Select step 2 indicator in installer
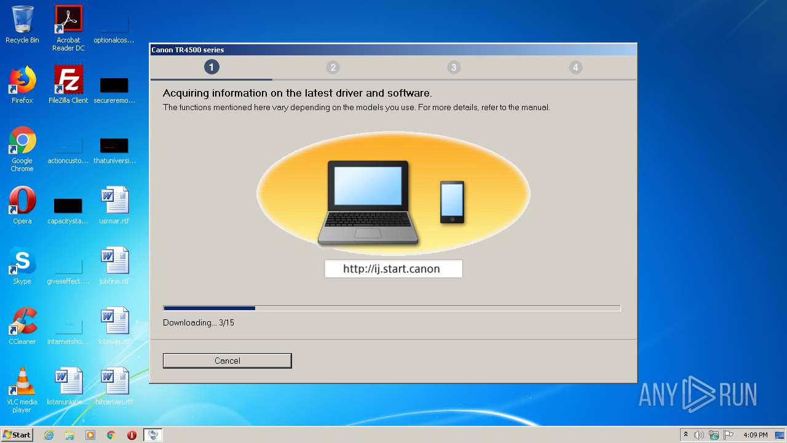The height and width of the screenshot is (443, 787). click(333, 68)
